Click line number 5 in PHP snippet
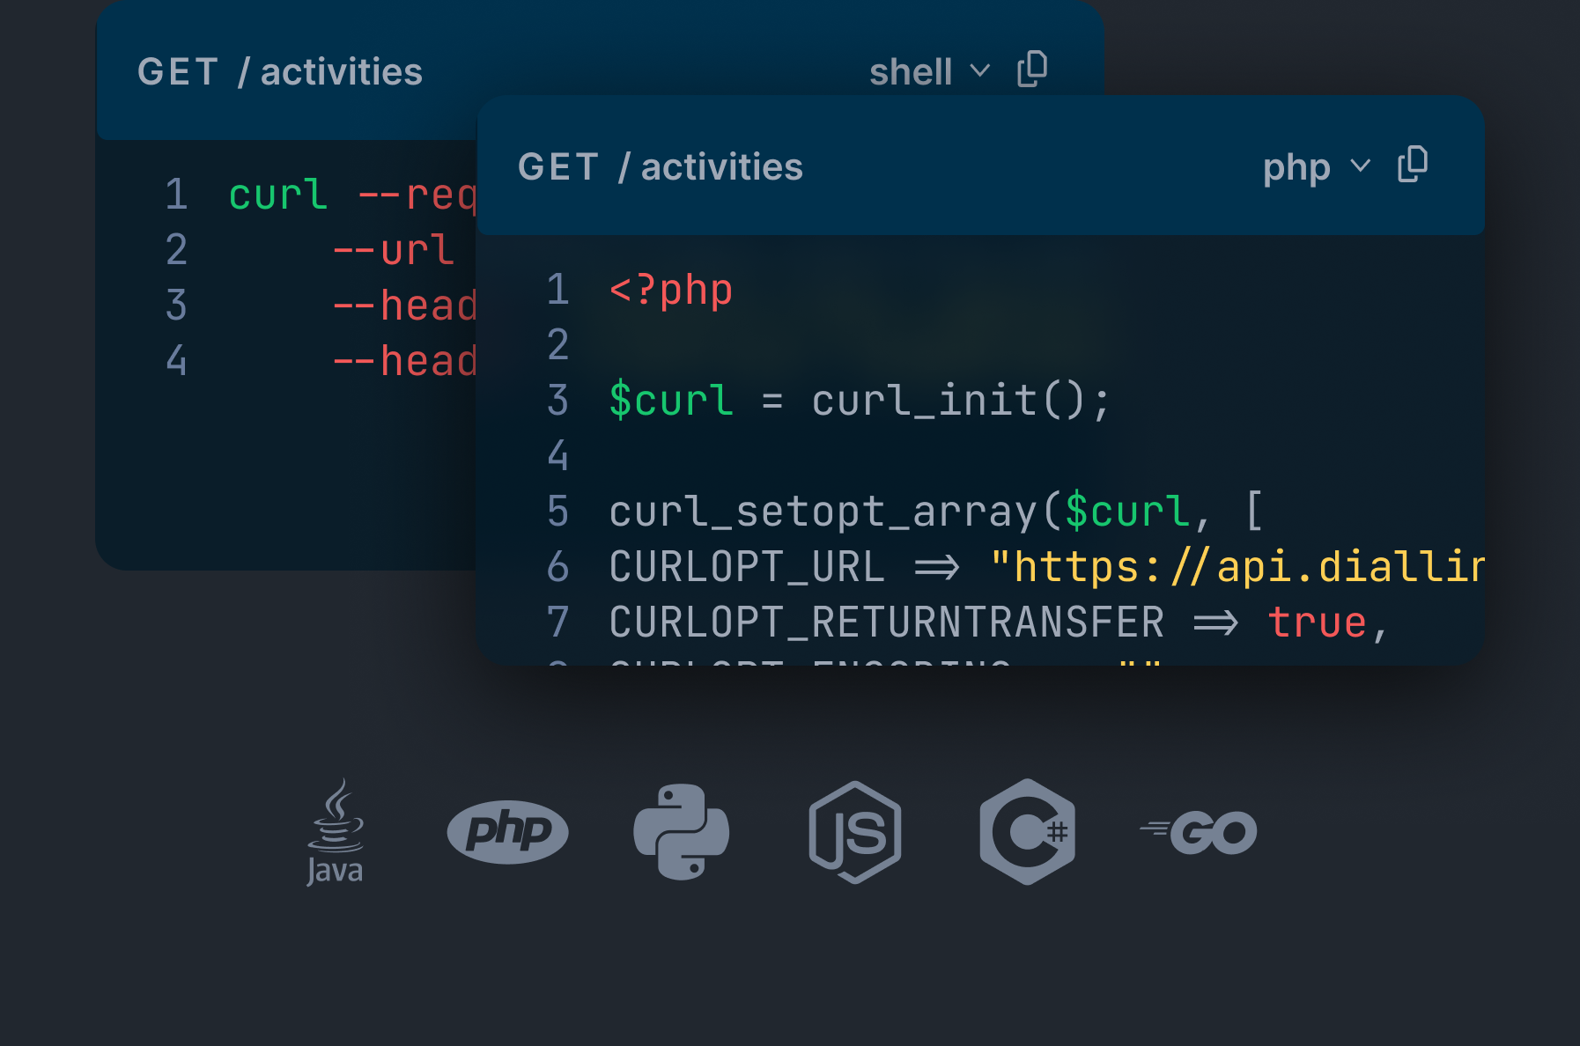Screen dimensions: 1580x1046 [557, 511]
